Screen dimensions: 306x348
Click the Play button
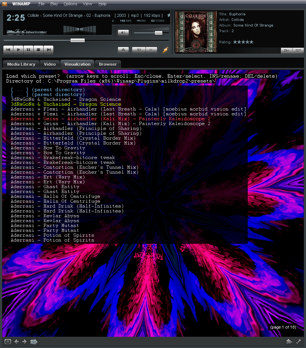(x=18, y=50)
